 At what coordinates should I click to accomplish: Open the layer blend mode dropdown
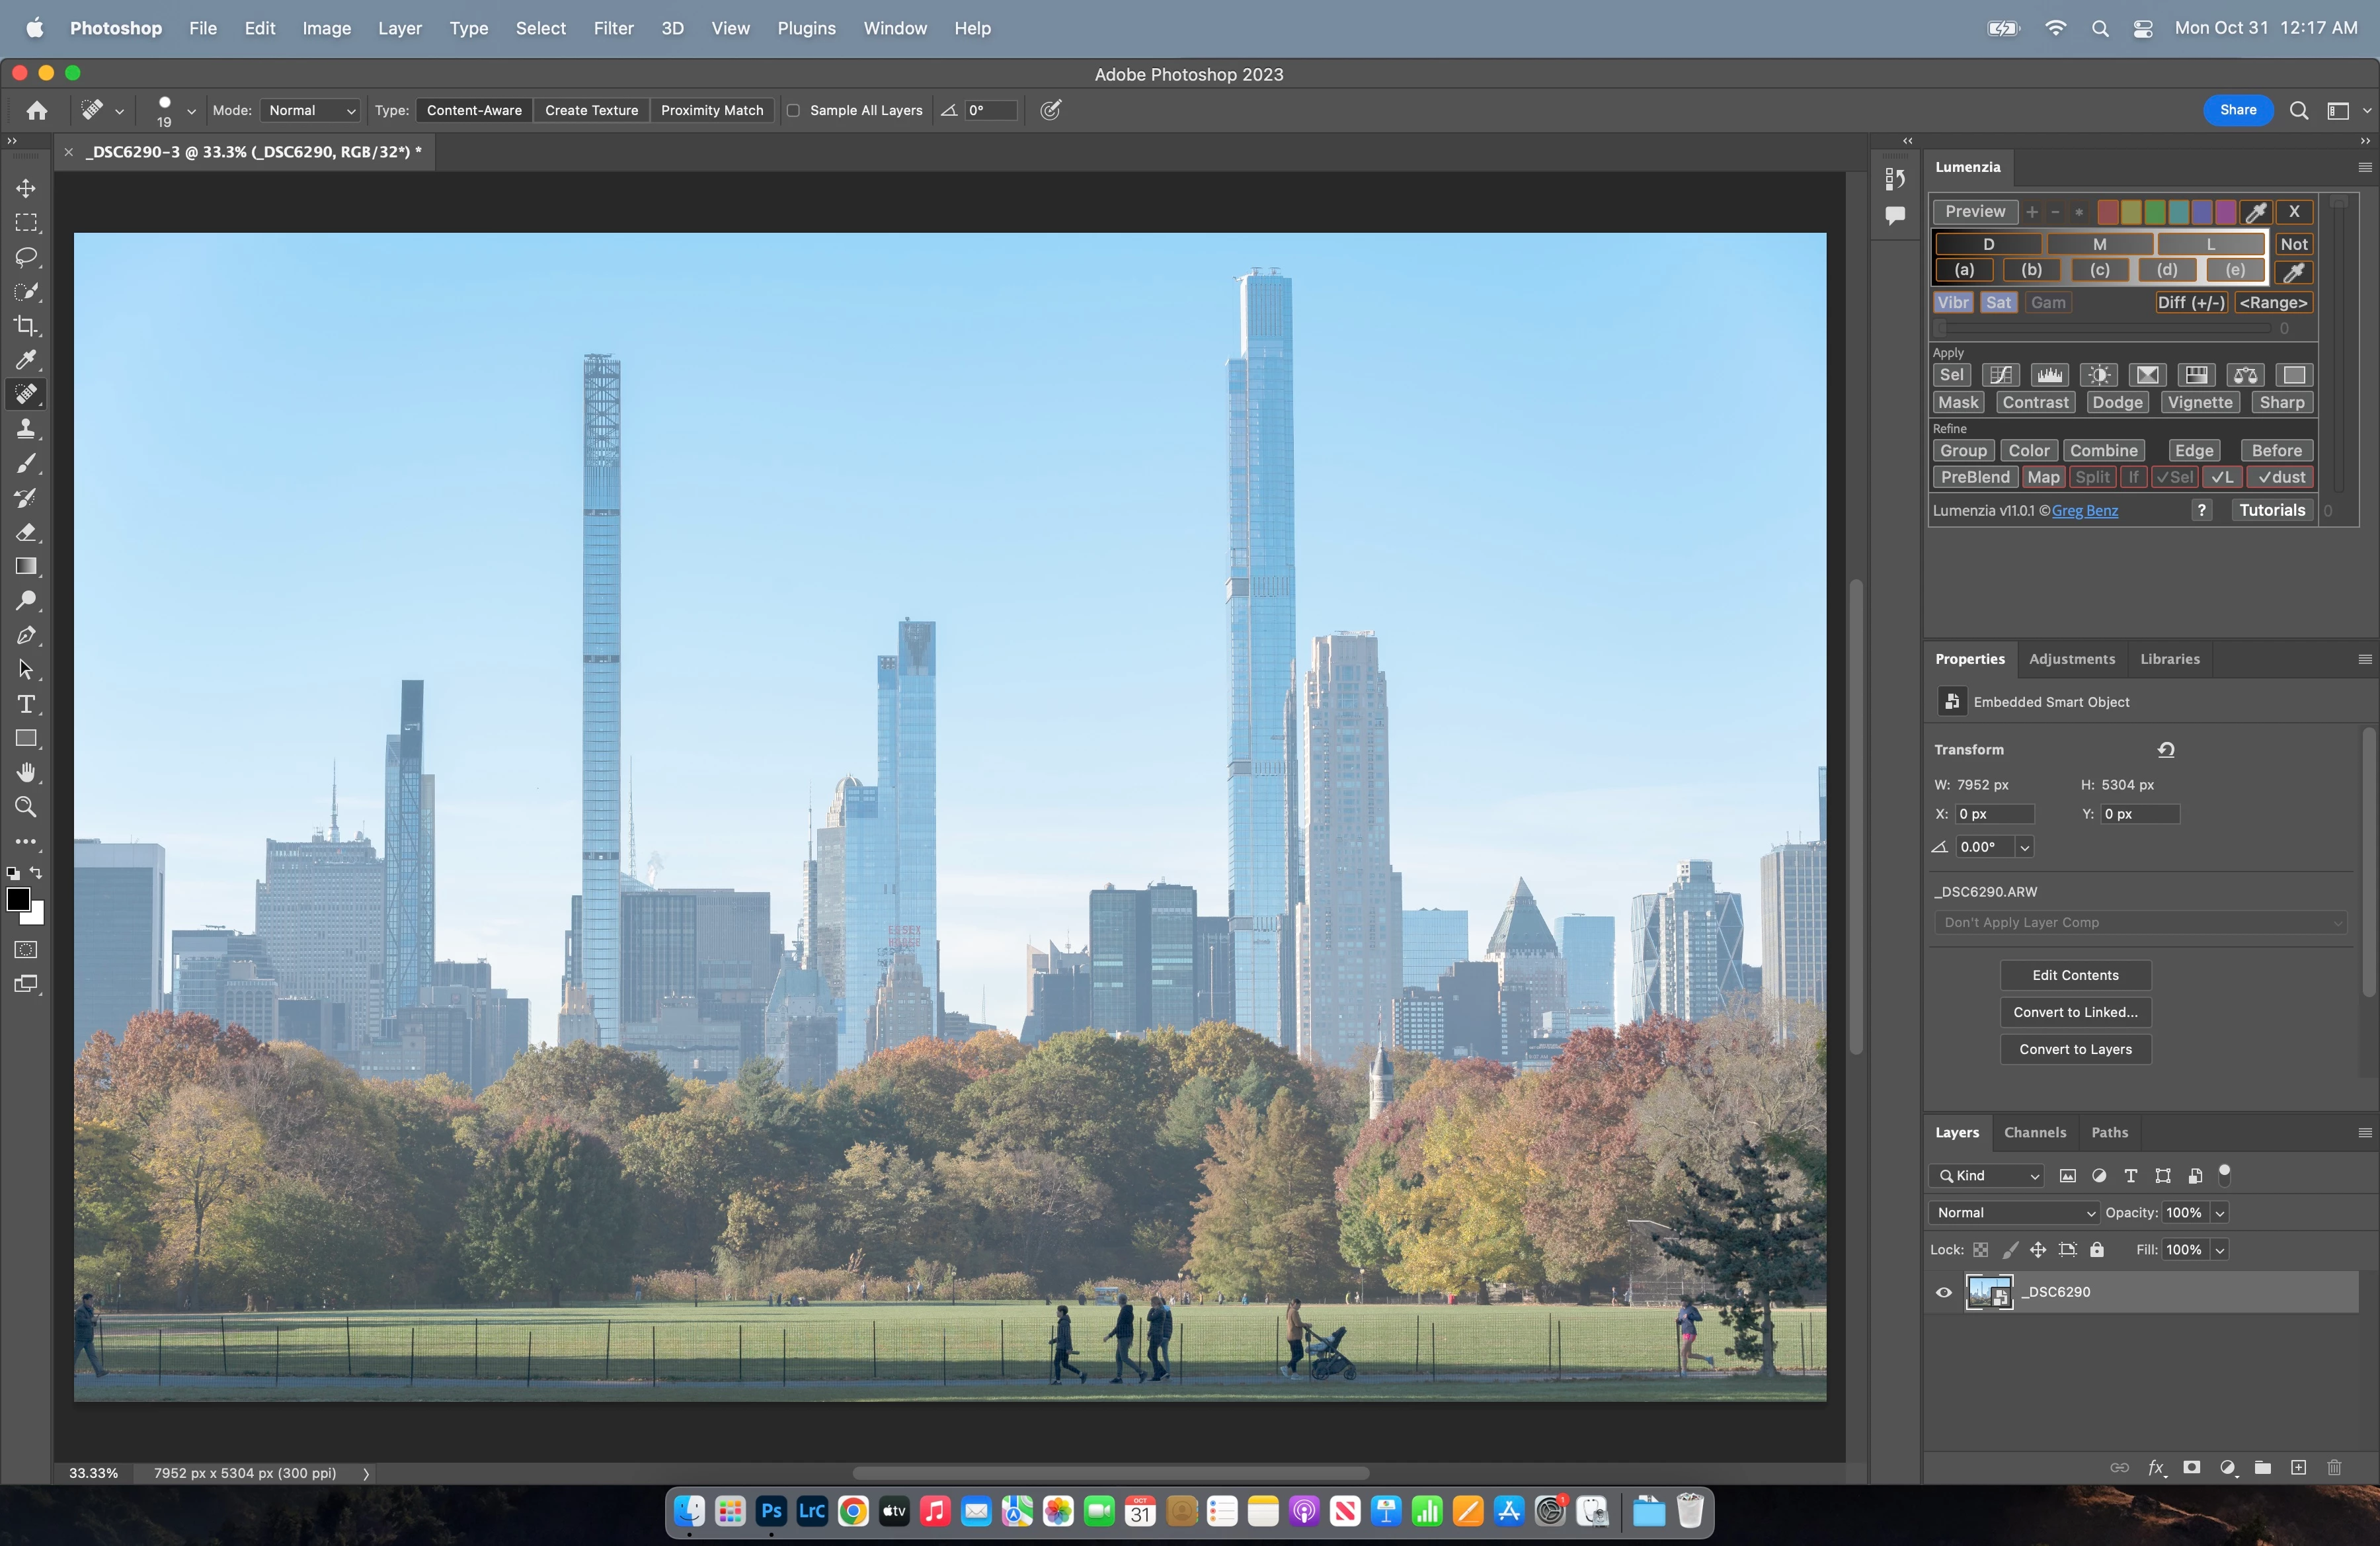point(2013,1213)
